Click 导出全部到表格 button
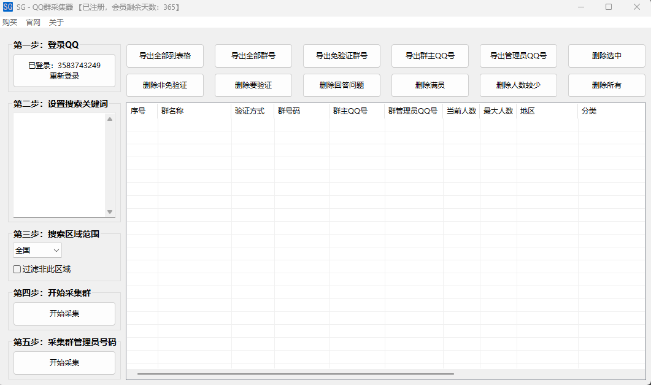 [165, 56]
